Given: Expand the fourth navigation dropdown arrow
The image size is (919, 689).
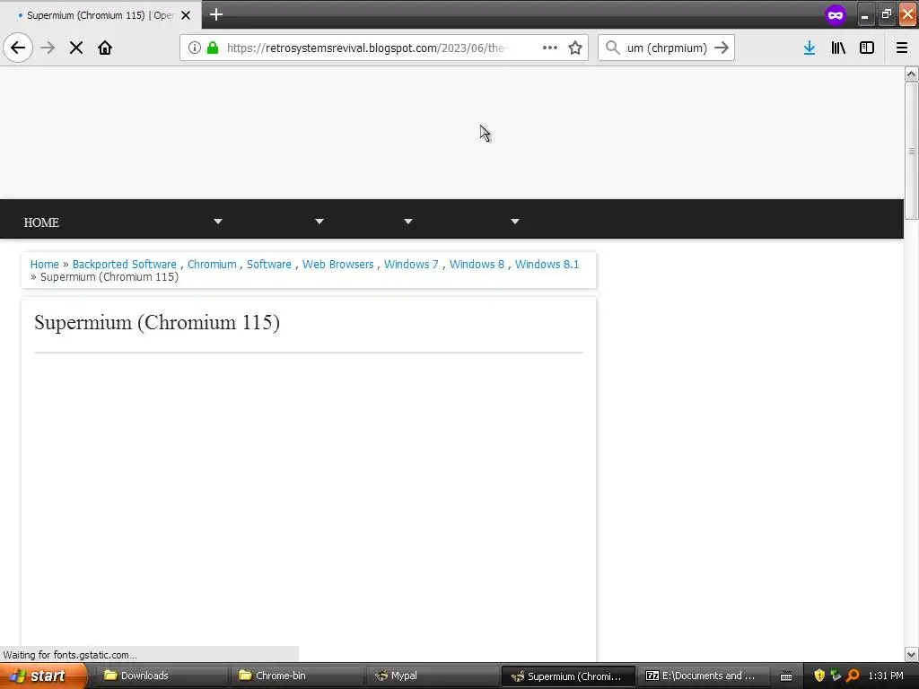Looking at the screenshot, I should click(x=515, y=222).
